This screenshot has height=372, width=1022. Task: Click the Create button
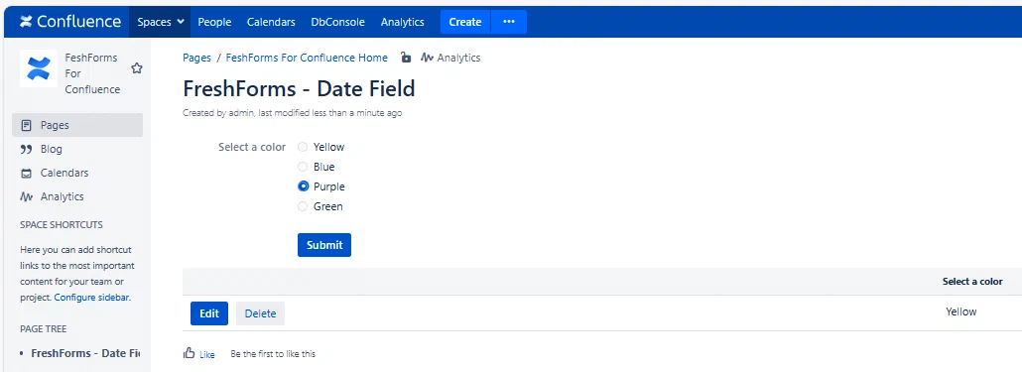pyautogui.click(x=465, y=22)
